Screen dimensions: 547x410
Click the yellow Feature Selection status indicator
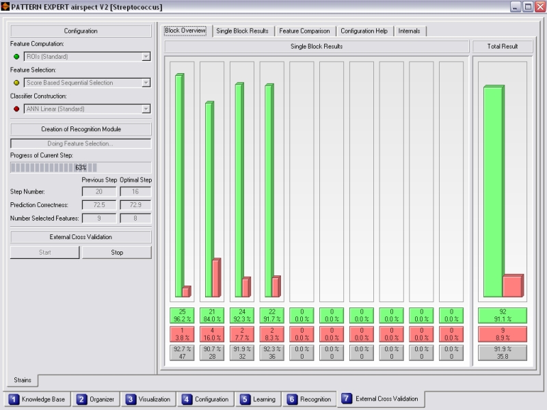(x=16, y=83)
